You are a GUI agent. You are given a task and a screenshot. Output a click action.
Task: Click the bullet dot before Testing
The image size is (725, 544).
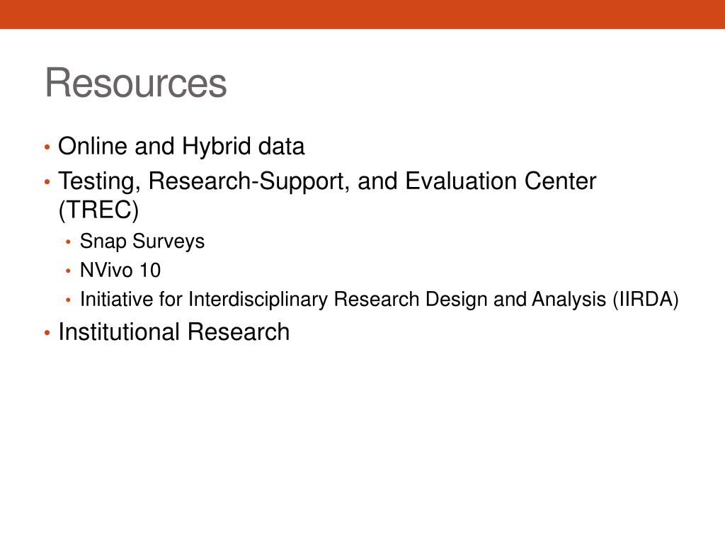click(x=47, y=182)
